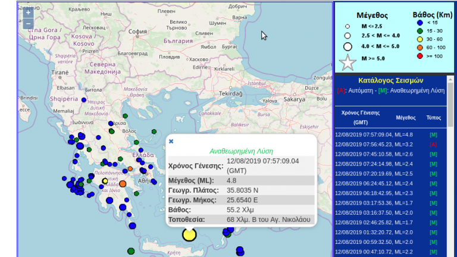Click the Μέγεθος column header

(x=405, y=118)
